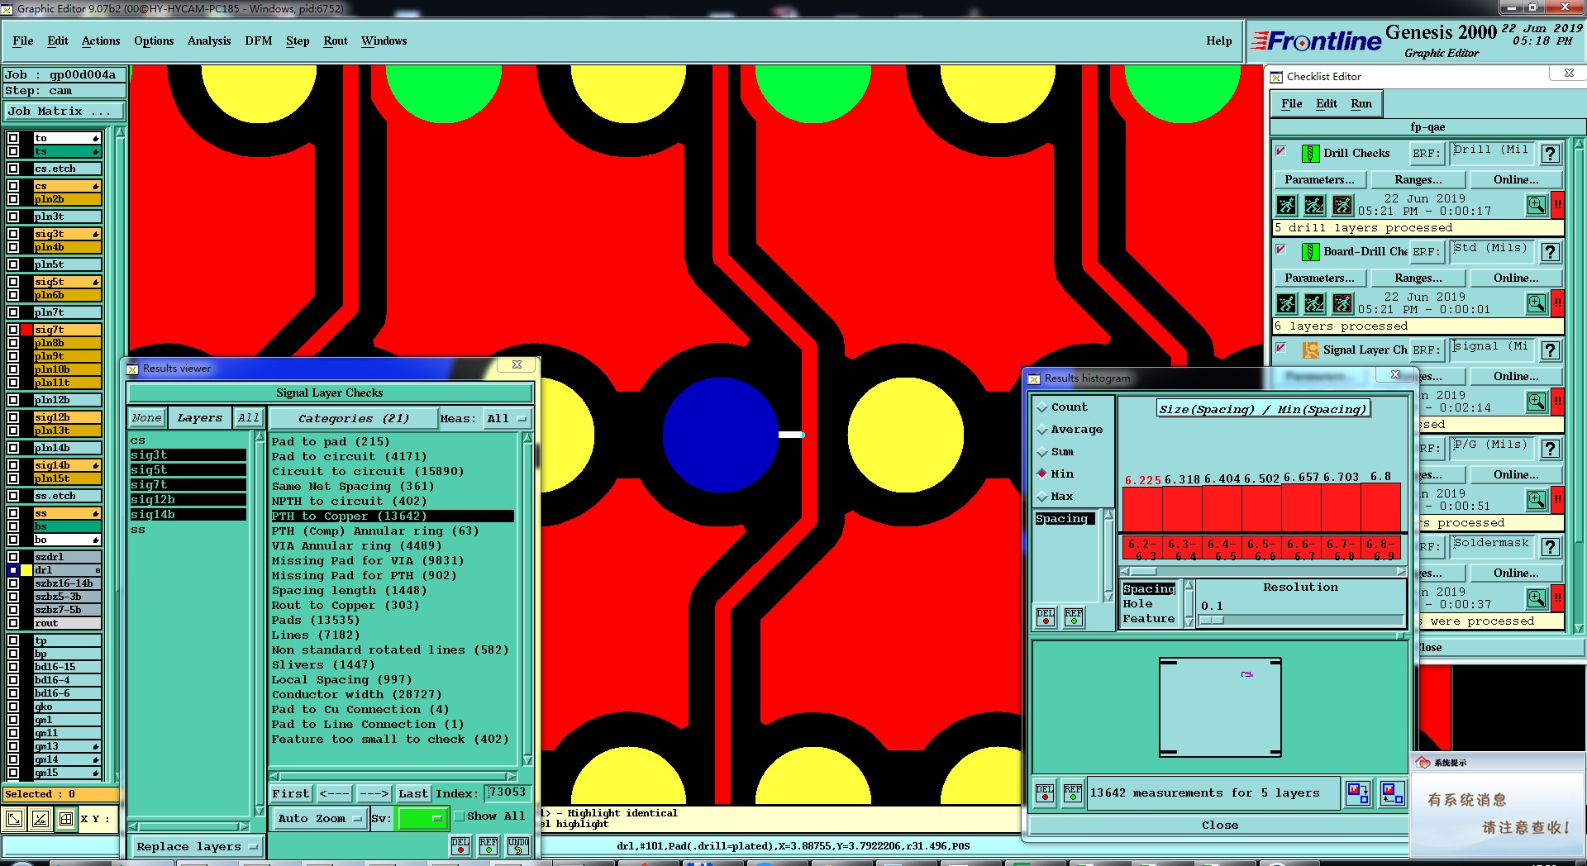The height and width of the screenshot is (866, 1587).
Task: Open results magnifier for Soldermask checks
Action: [x=1537, y=597]
